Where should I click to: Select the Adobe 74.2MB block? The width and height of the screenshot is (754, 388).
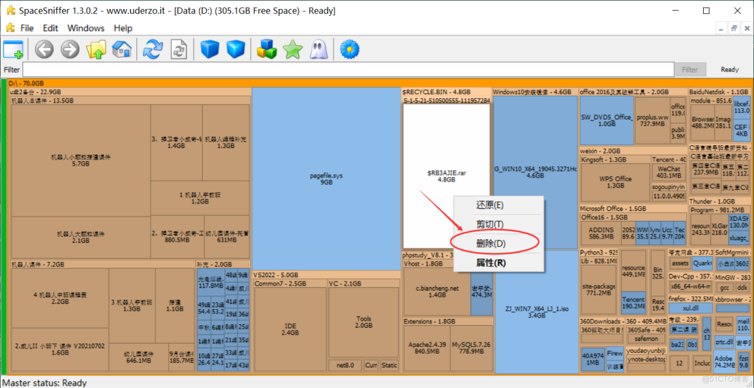pyautogui.click(x=723, y=361)
